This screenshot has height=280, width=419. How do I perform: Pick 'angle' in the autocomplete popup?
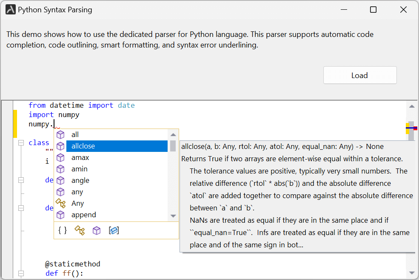(x=117, y=180)
